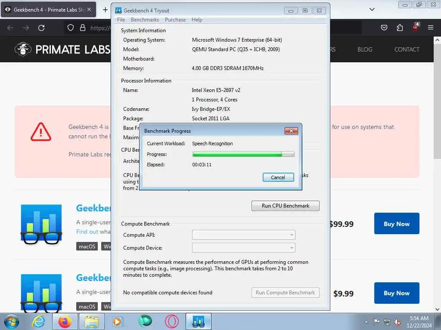This screenshot has height=330, width=441.
Task: Click the benchmark progress bar
Action: tap(243, 154)
